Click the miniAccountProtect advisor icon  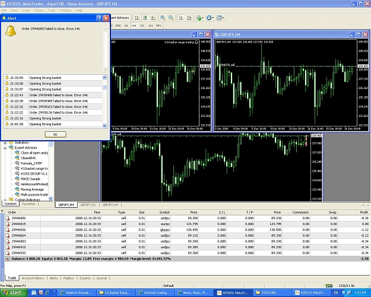coord(17,184)
